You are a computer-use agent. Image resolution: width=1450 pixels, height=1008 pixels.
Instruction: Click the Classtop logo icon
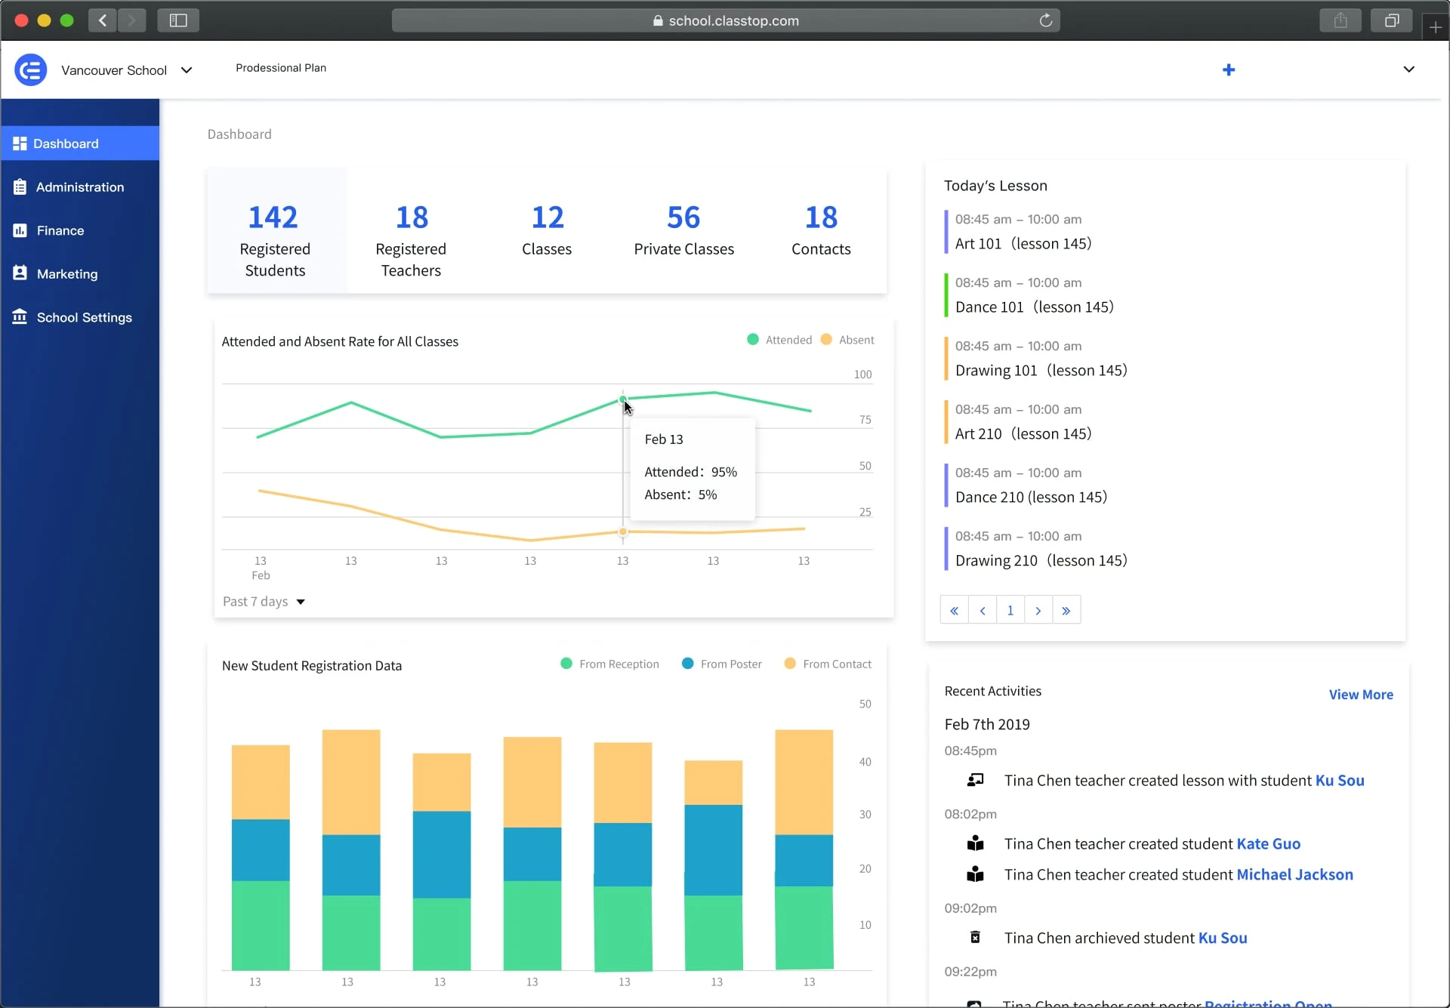coord(31,70)
